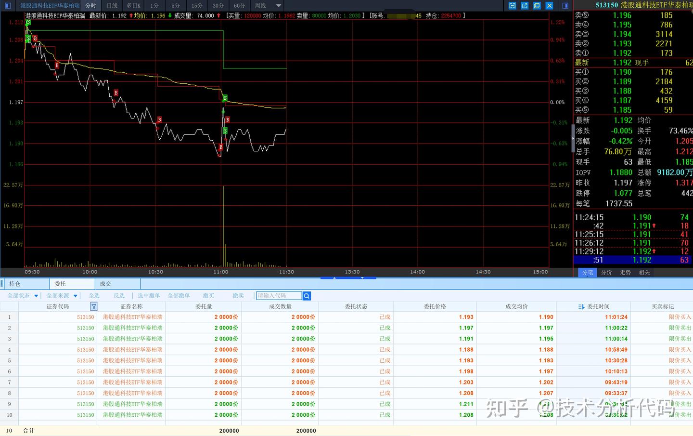Switch to the 相关 related tab

tap(644, 272)
